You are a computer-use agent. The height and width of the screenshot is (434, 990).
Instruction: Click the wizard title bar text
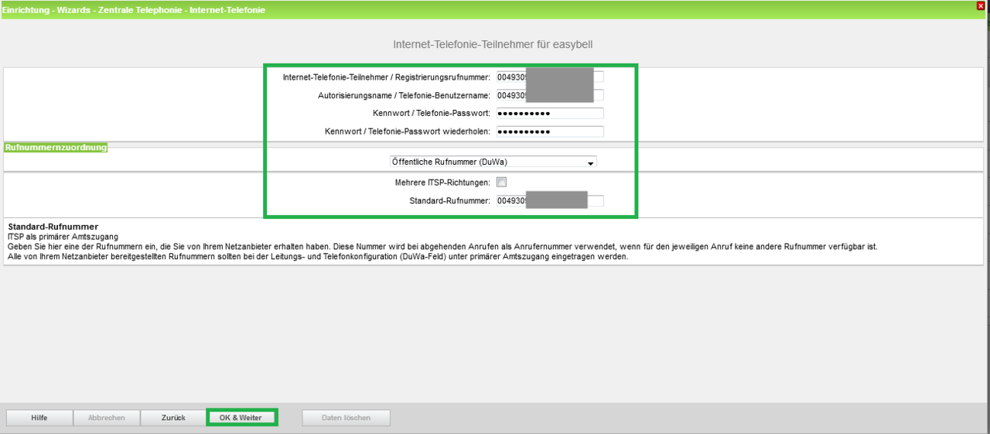point(133,10)
